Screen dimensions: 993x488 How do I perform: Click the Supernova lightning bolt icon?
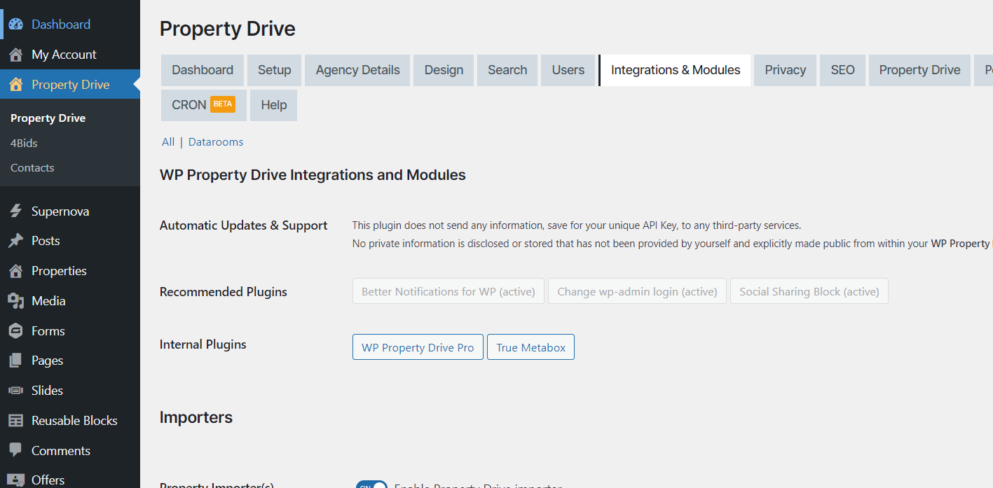click(x=15, y=211)
